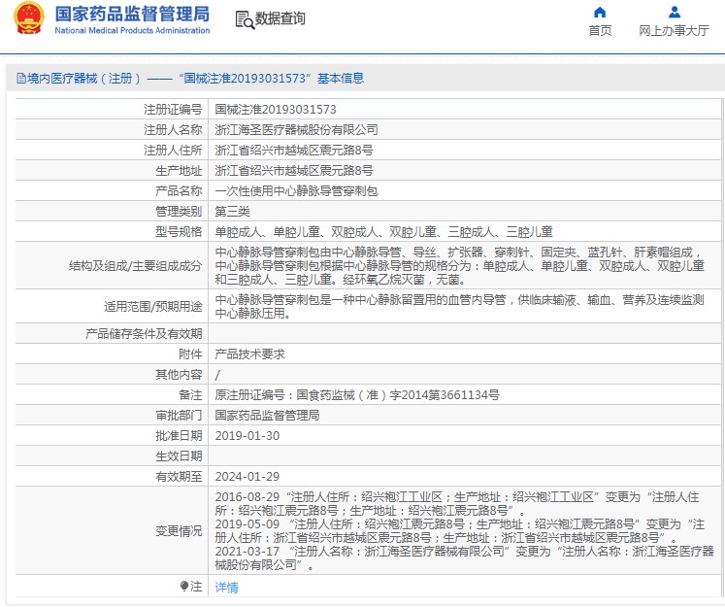Click the 管理类别 row label

click(179, 212)
